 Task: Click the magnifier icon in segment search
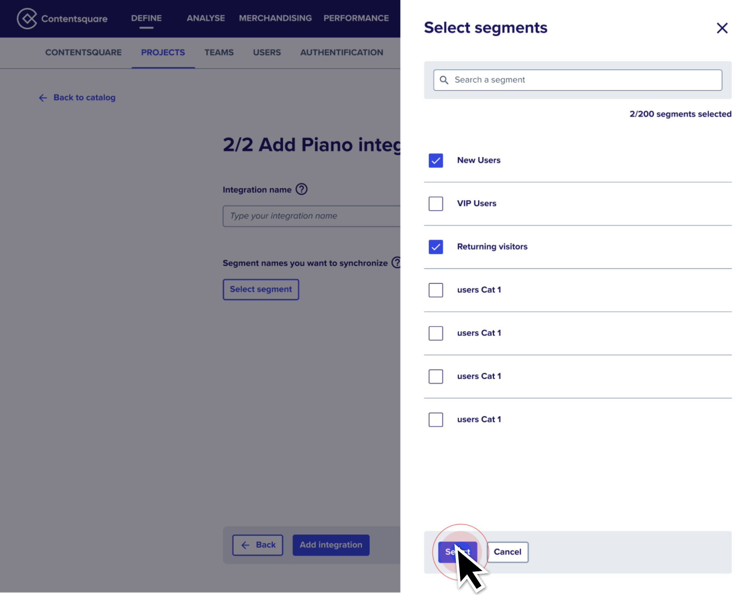click(444, 80)
